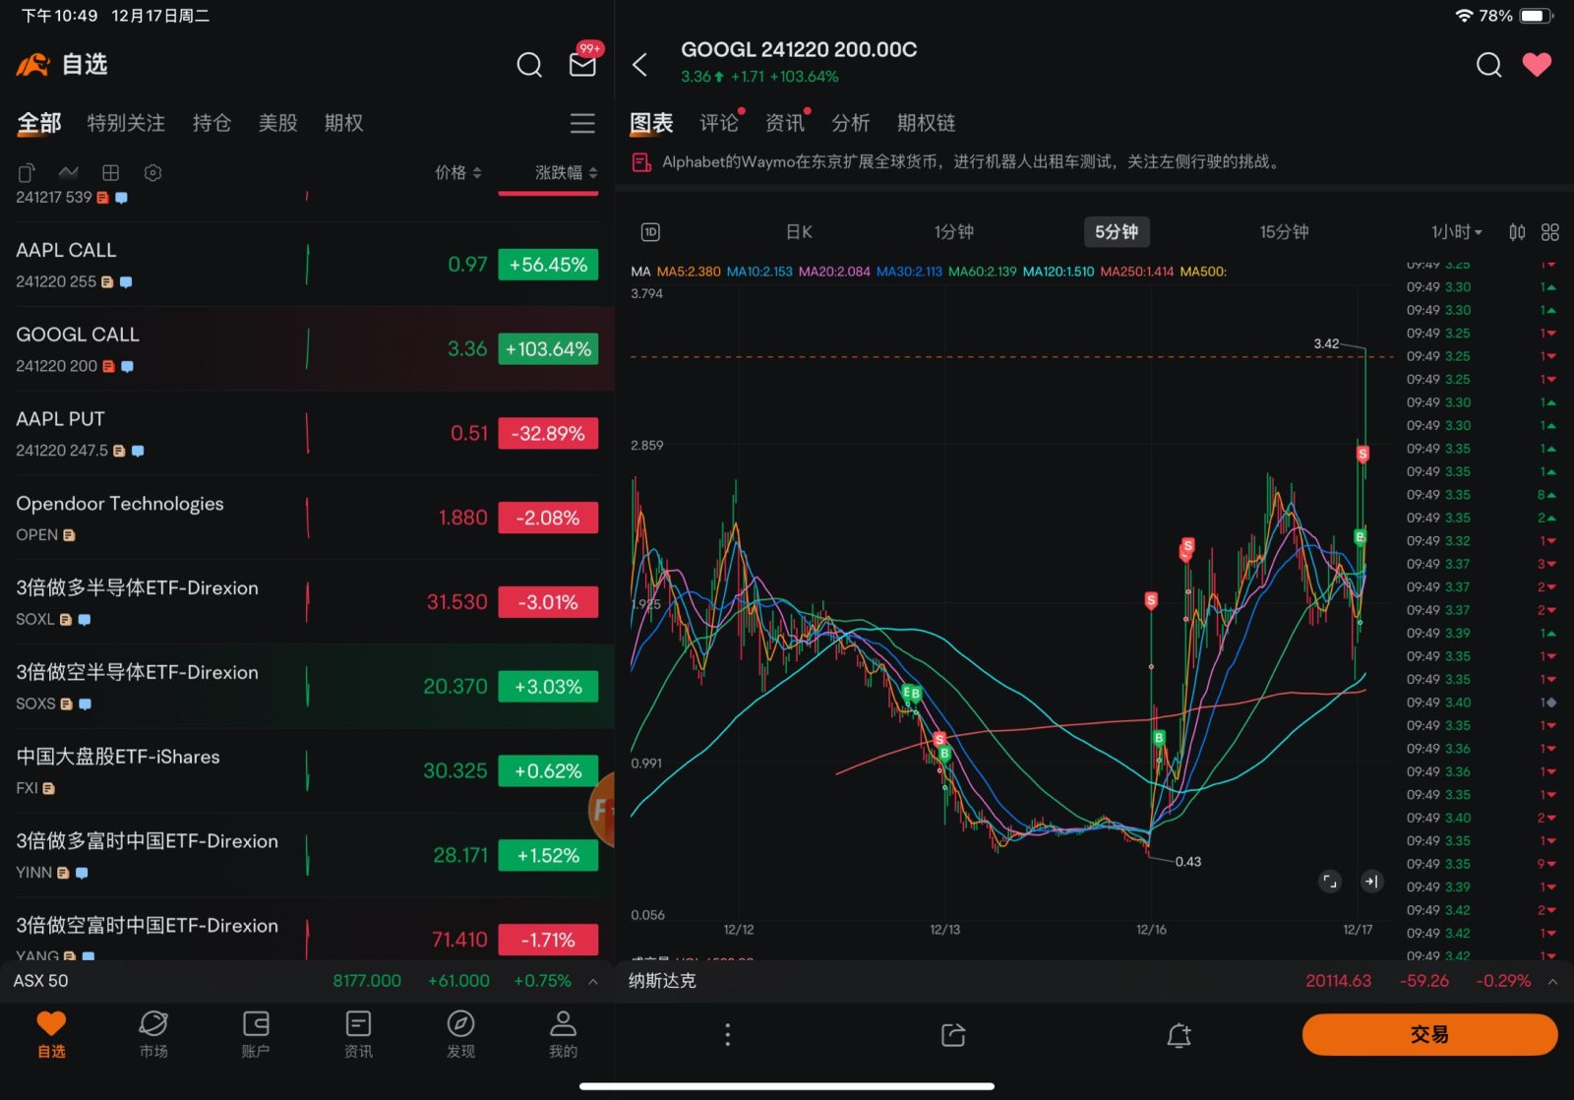Open the 资讯 news bottom tab
1574x1100 pixels.
[x=358, y=1034]
